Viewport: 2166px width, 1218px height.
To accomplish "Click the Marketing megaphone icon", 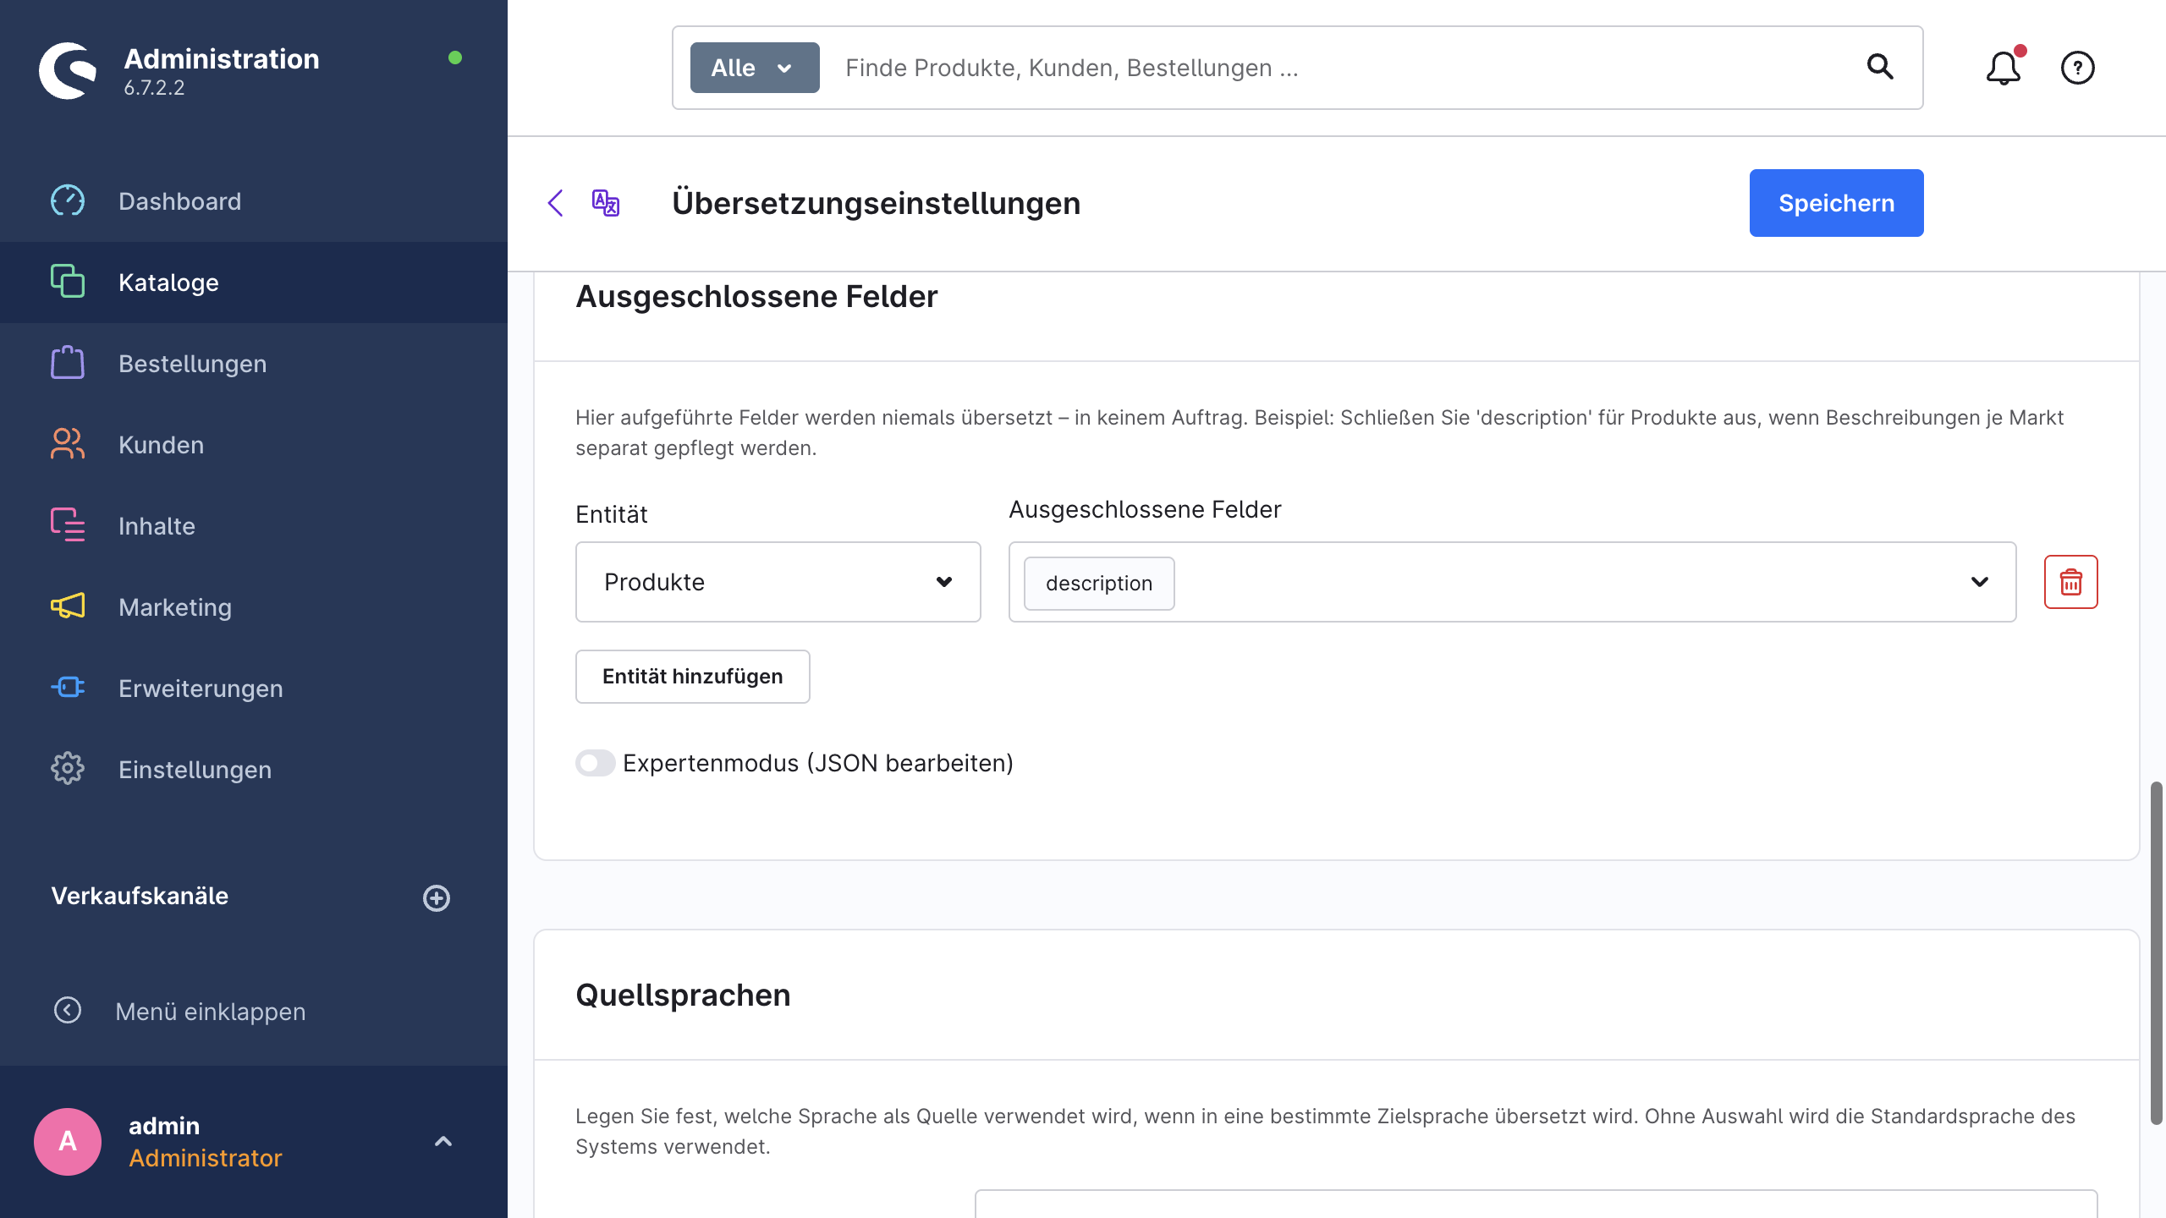I will click(x=68, y=606).
